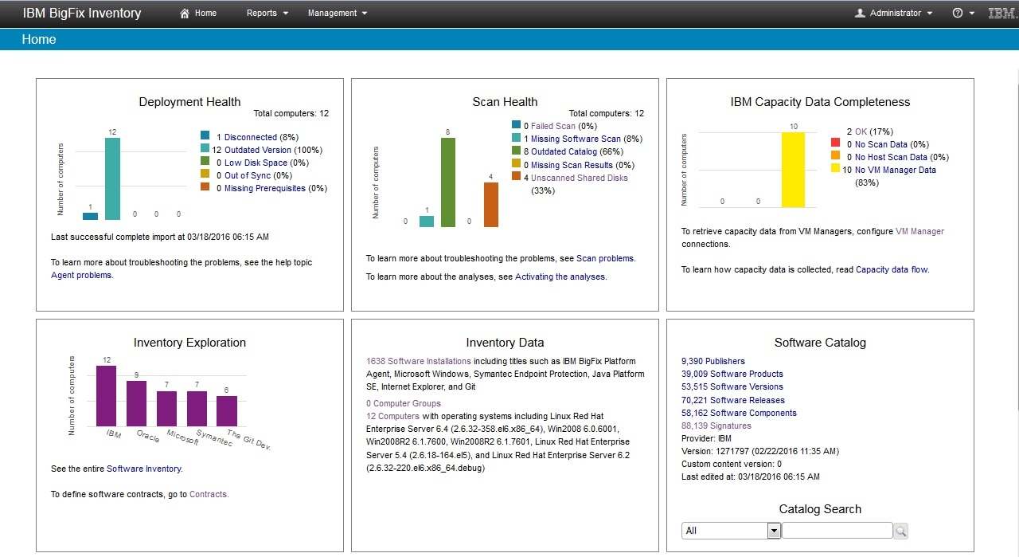Click the Git Dev. bar in Inventory Exploration
The image size is (1019, 557).
coord(227,411)
